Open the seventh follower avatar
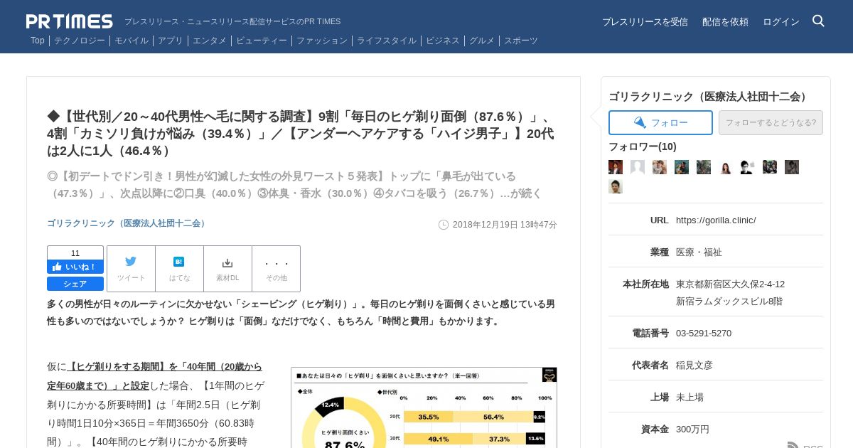The height and width of the screenshot is (448, 853). tap(748, 167)
